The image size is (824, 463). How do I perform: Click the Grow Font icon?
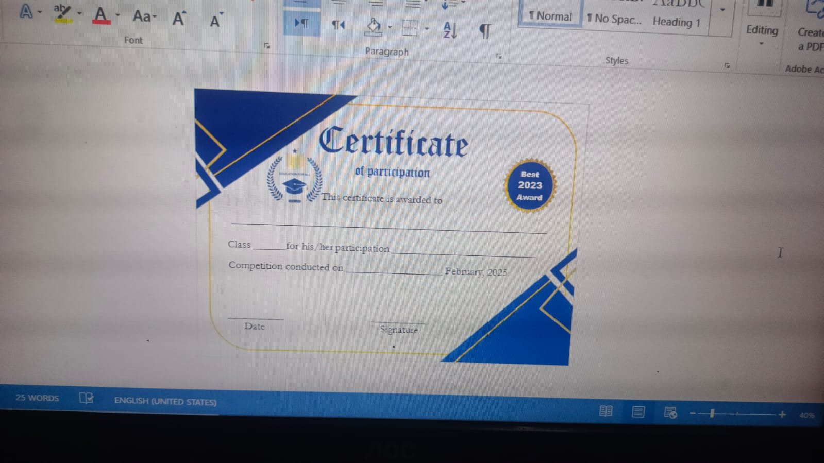click(x=179, y=19)
